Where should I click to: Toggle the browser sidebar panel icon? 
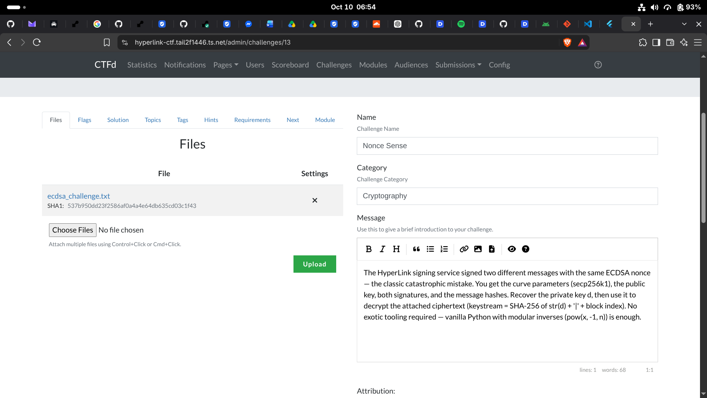point(656,42)
